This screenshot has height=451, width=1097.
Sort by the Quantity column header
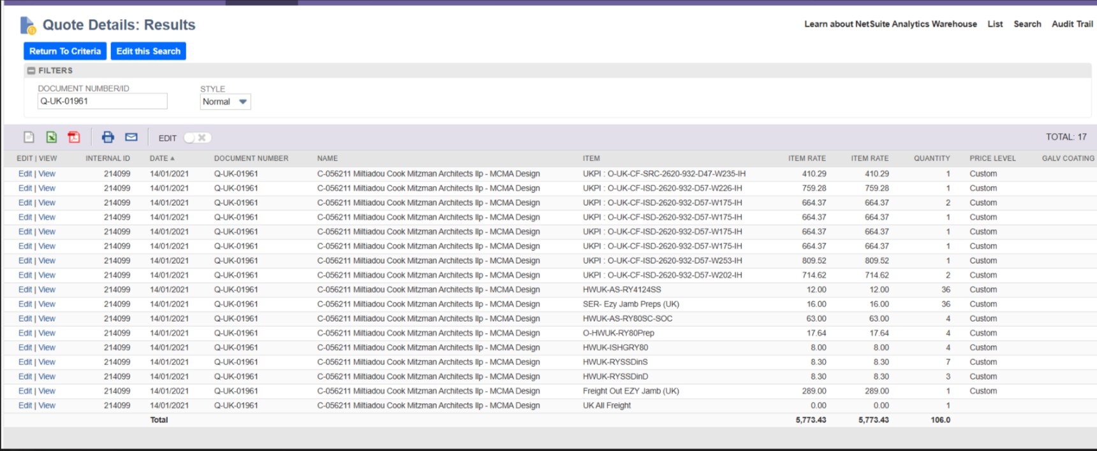pos(931,159)
